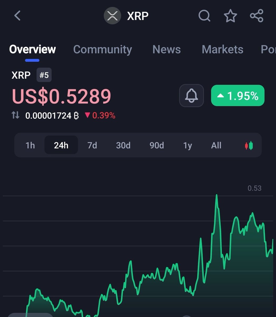Tap the US$0.5289 price display
This screenshot has width=276, height=317.
(x=62, y=96)
